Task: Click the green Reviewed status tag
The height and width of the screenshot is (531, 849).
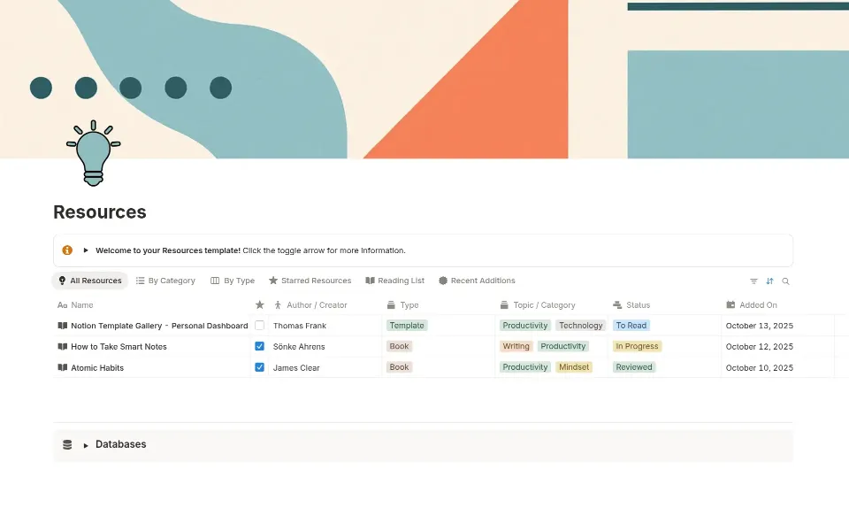Action: (x=633, y=367)
